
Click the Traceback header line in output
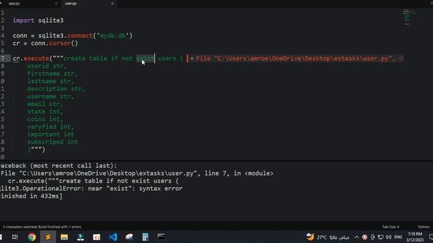click(x=58, y=166)
